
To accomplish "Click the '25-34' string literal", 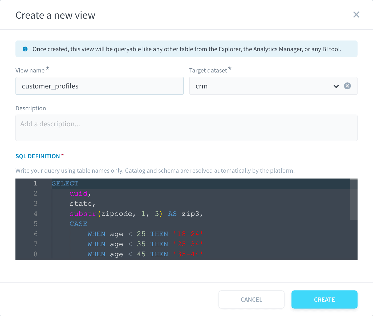I will coord(188,244).
